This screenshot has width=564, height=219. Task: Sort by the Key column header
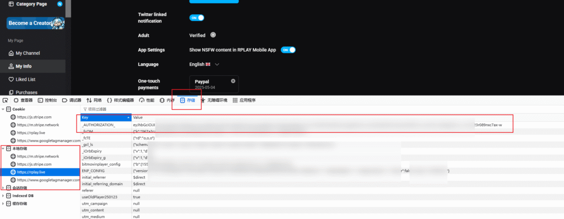[106, 117]
